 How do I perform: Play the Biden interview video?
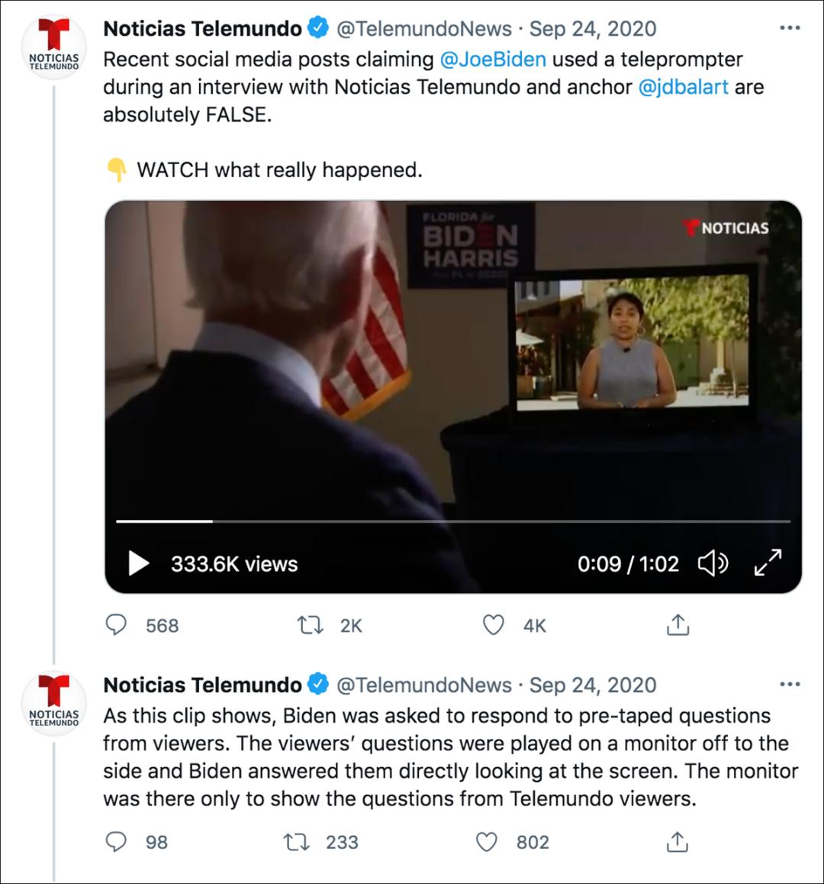(139, 563)
